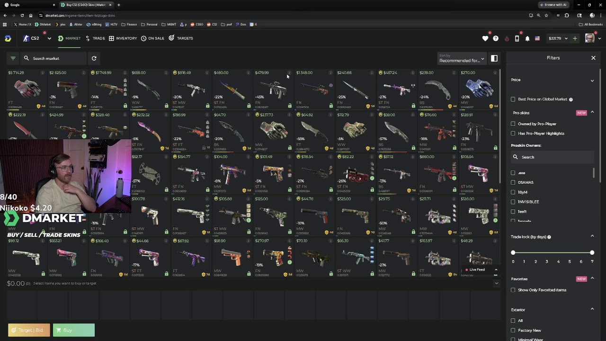
Task: Click the DMarket logo icon
Action: coord(8,38)
